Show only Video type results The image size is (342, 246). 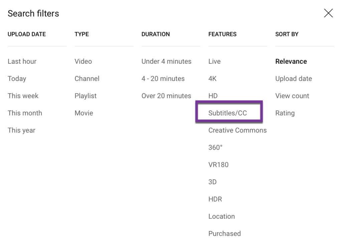coord(83,61)
